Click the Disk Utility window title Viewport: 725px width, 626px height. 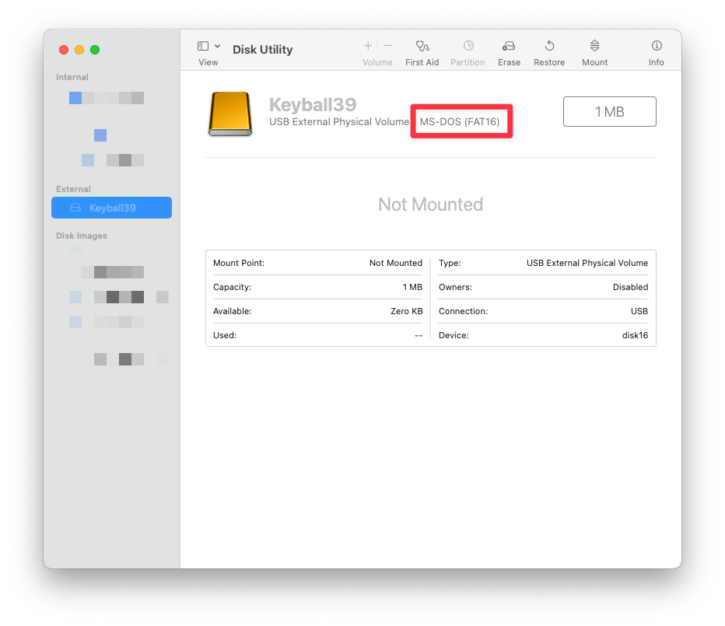pyautogui.click(x=263, y=50)
